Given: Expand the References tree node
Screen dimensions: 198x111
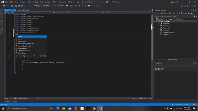Looking at the screenshot, I should (x=158, y=26).
